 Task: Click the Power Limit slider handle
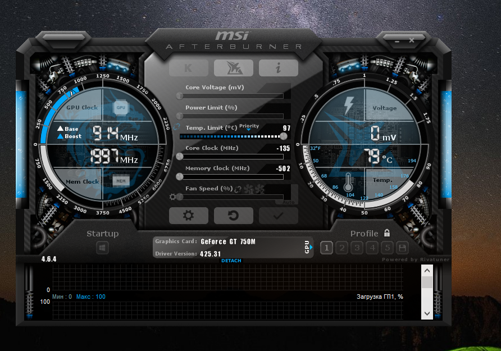(180, 116)
